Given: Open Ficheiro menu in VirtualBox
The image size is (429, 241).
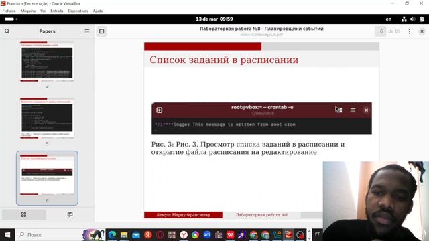Looking at the screenshot, I should [9, 11].
